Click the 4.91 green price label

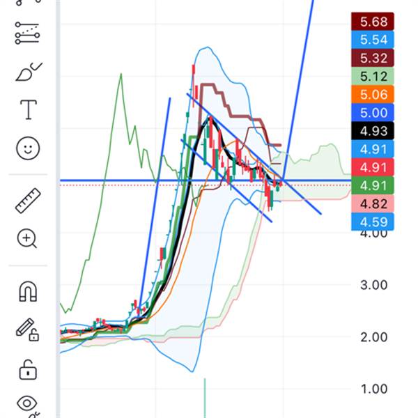(373, 185)
